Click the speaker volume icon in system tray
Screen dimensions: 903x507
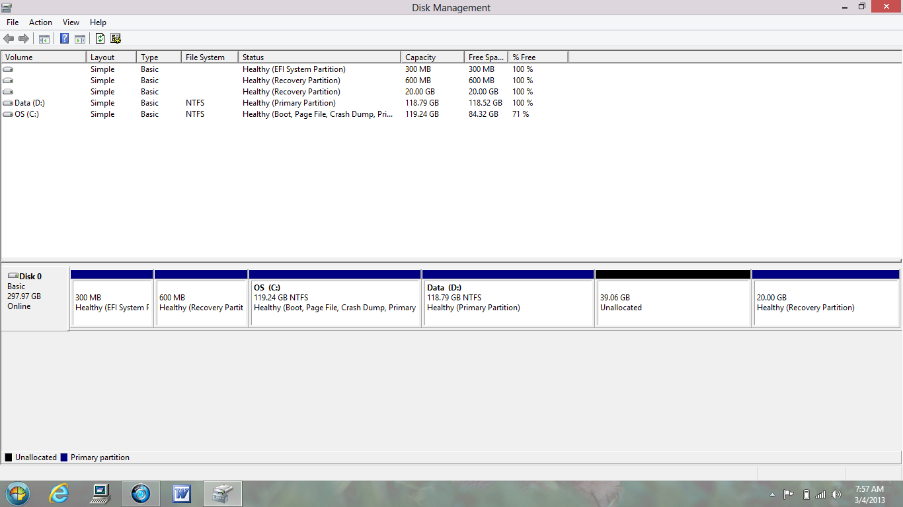836,494
